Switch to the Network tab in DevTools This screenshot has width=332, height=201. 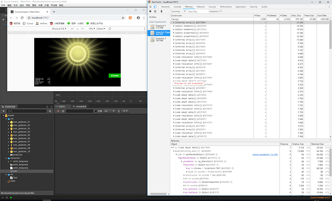point(200,7)
